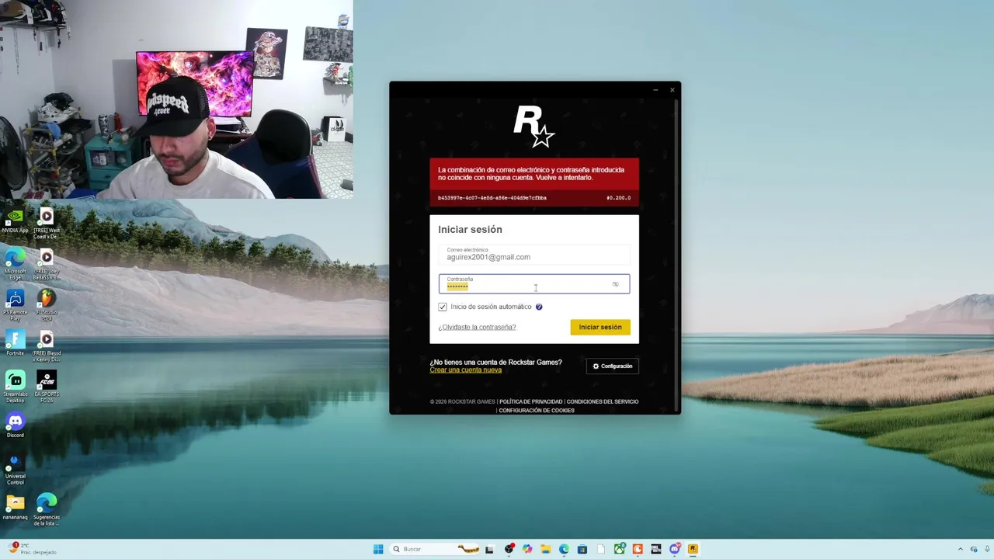Select the nananana folder on desktop

click(16, 508)
